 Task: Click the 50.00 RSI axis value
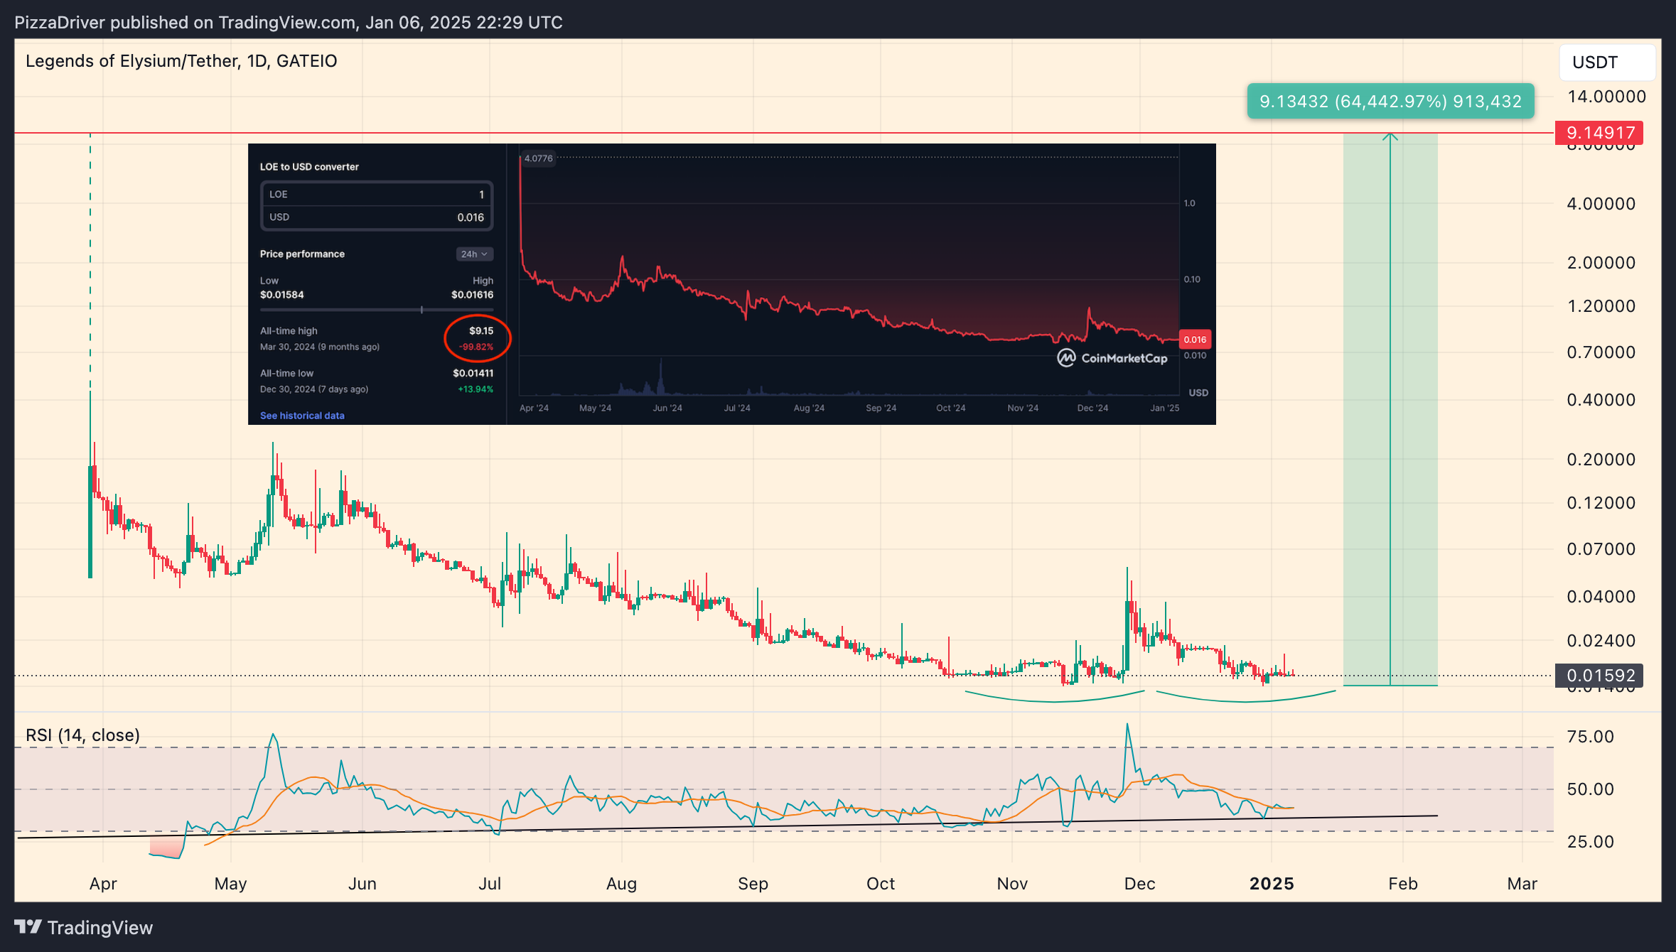click(1591, 789)
